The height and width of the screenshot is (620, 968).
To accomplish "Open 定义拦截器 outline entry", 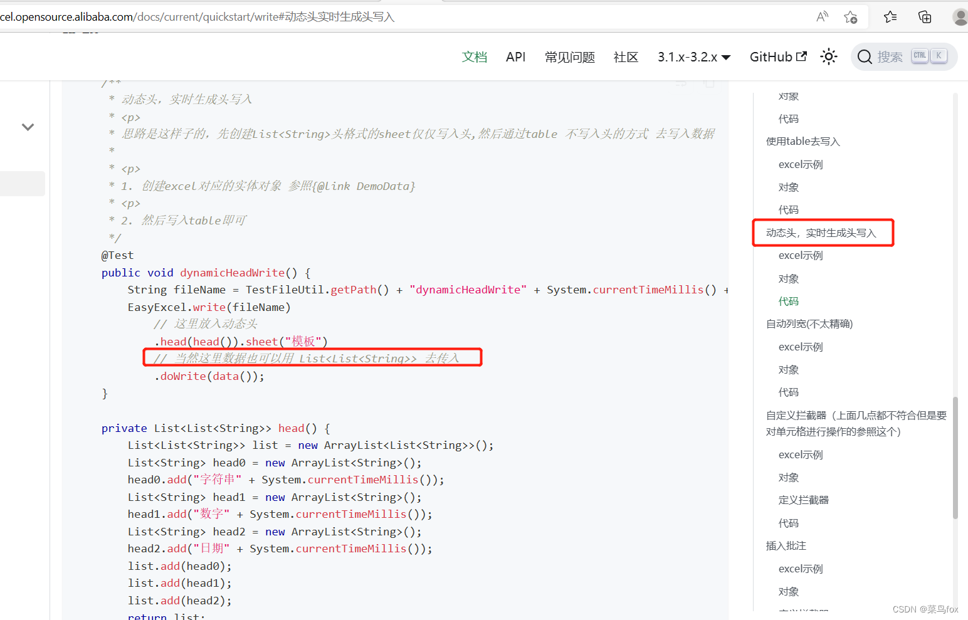I will pos(804,500).
